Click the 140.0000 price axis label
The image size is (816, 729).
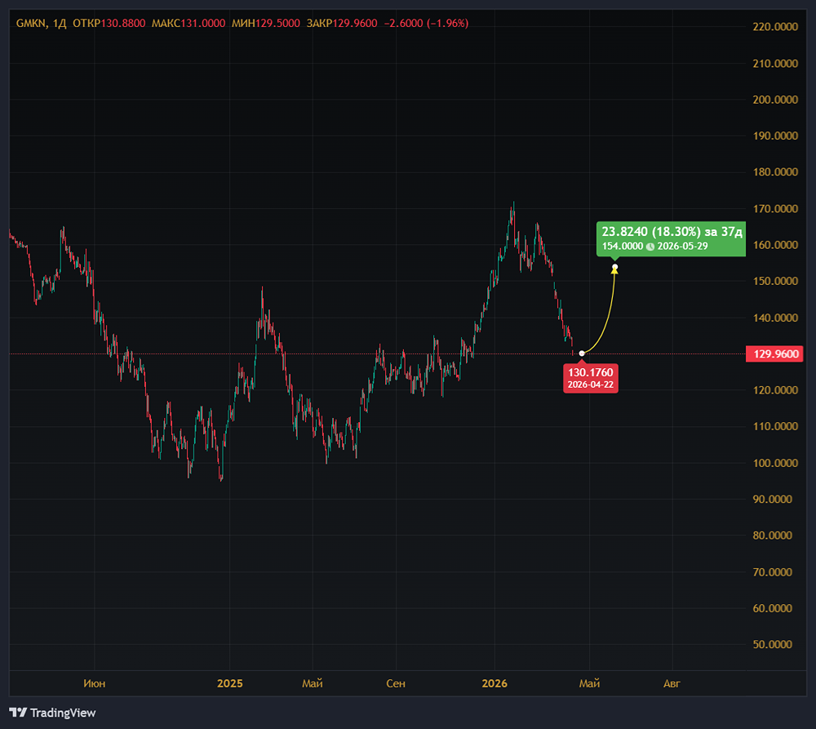point(775,318)
